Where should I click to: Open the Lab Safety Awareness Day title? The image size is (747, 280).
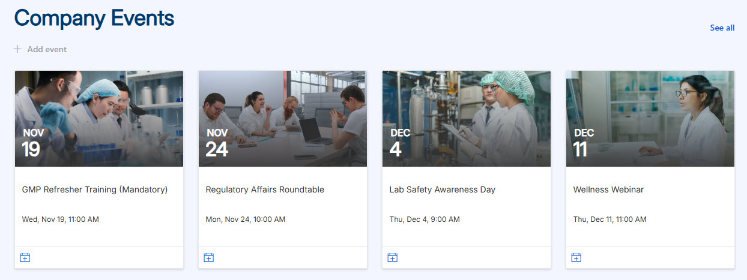coord(443,189)
